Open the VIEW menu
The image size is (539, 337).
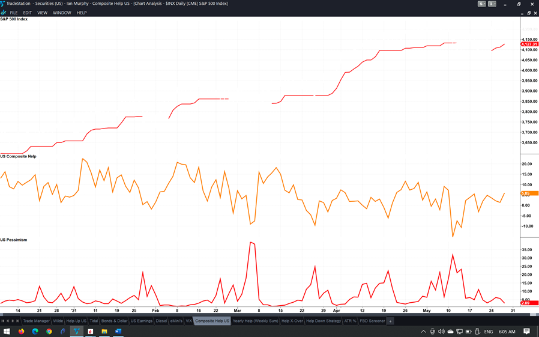pos(42,13)
